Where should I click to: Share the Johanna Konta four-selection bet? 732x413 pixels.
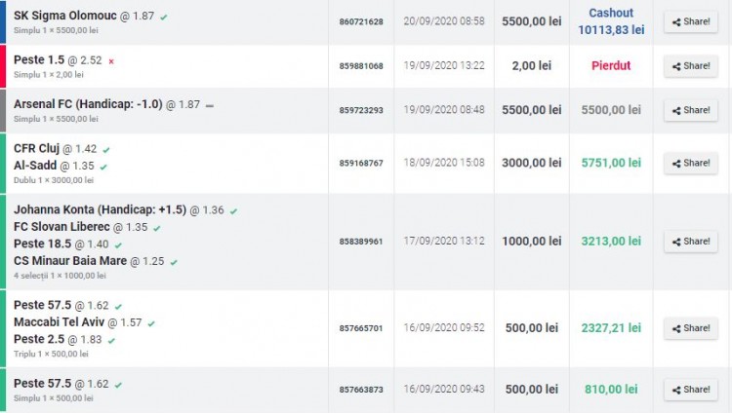pos(690,242)
